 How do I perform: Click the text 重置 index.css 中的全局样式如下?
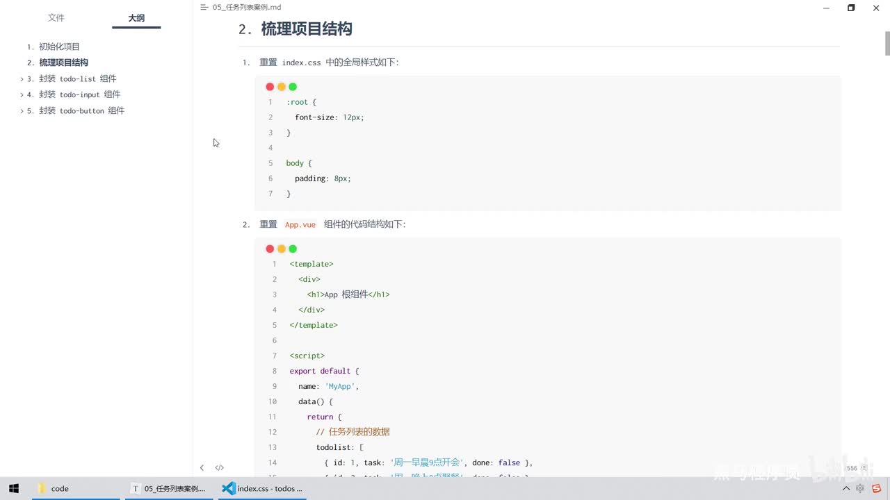[x=328, y=62]
